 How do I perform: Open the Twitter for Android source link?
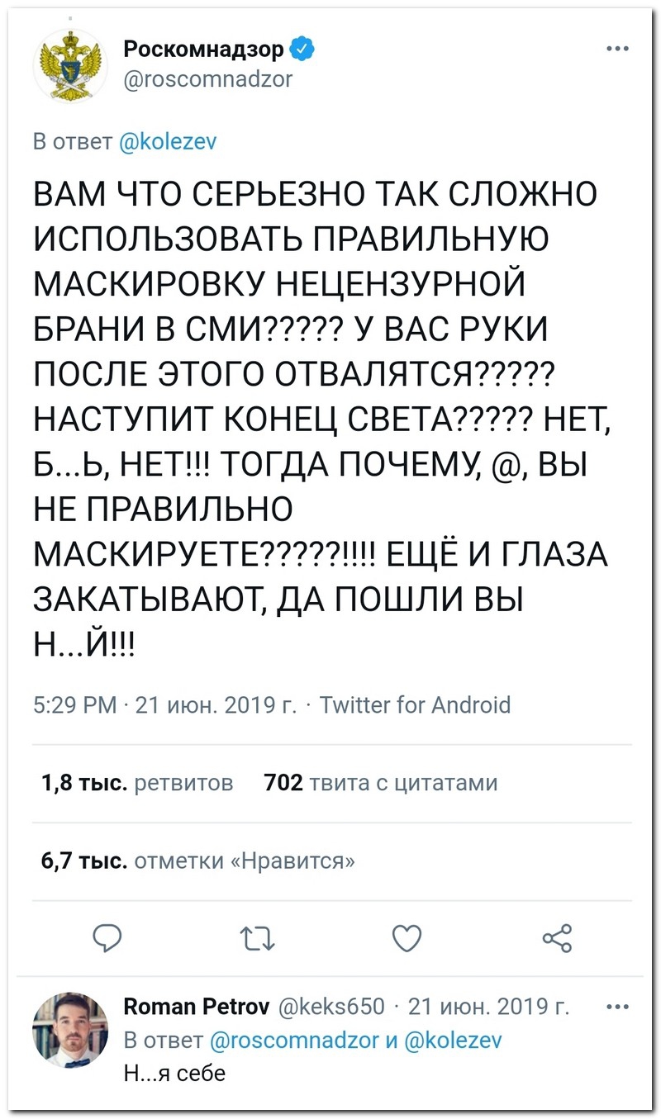tap(415, 704)
